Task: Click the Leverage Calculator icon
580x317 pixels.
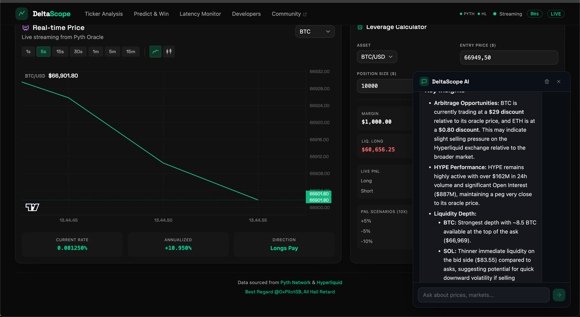Action: 360,27
